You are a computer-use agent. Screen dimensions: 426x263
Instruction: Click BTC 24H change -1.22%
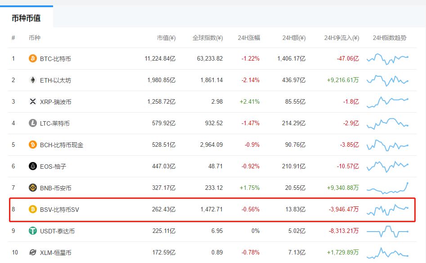(x=251, y=58)
